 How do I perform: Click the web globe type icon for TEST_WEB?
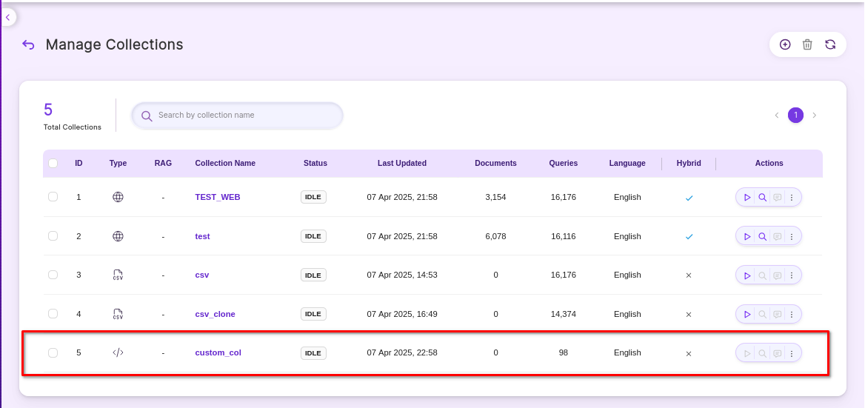pos(118,197)
